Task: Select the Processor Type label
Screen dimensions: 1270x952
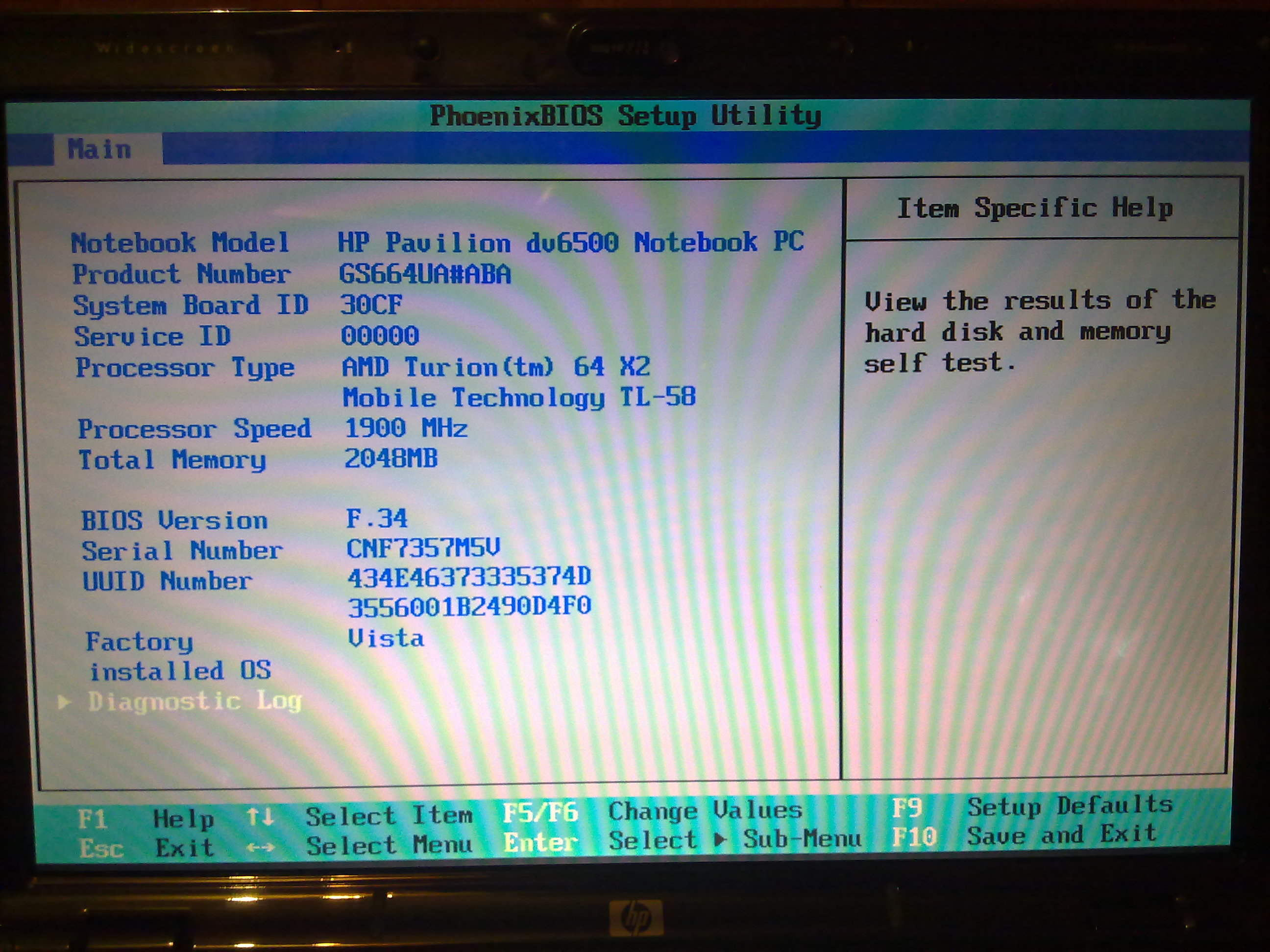Action: [185, 368]
